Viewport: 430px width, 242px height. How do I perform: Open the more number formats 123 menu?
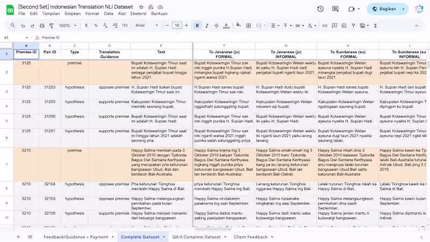[x=125, y=25]
